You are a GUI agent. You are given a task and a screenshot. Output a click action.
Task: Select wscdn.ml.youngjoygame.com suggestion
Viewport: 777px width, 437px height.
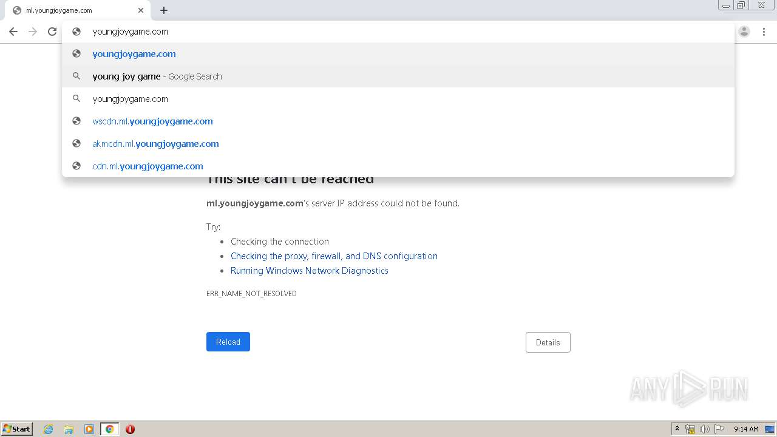pyautogui.click(x=398, y=121)
